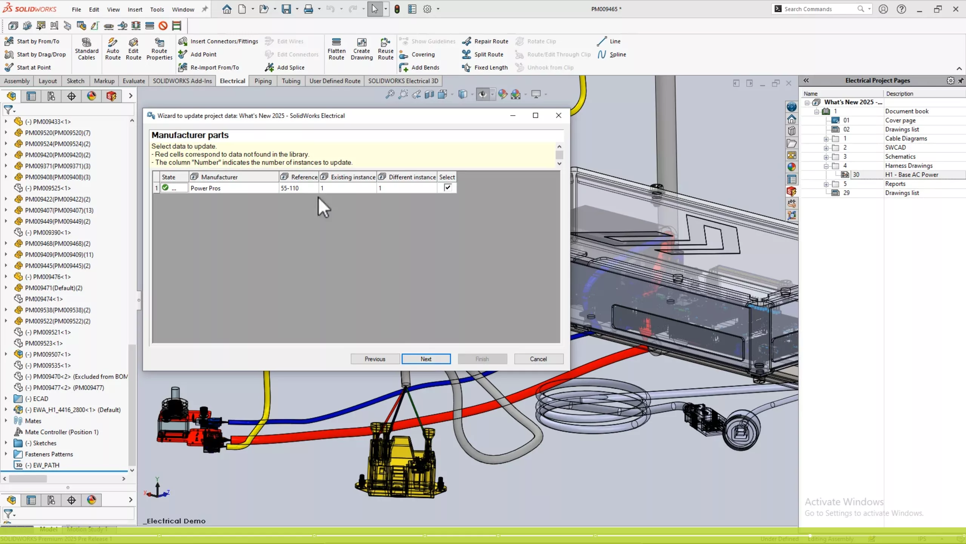Click the Existing instance column header
The width and height of the screenshot is (966, 544).
click(x=348, y=177)
